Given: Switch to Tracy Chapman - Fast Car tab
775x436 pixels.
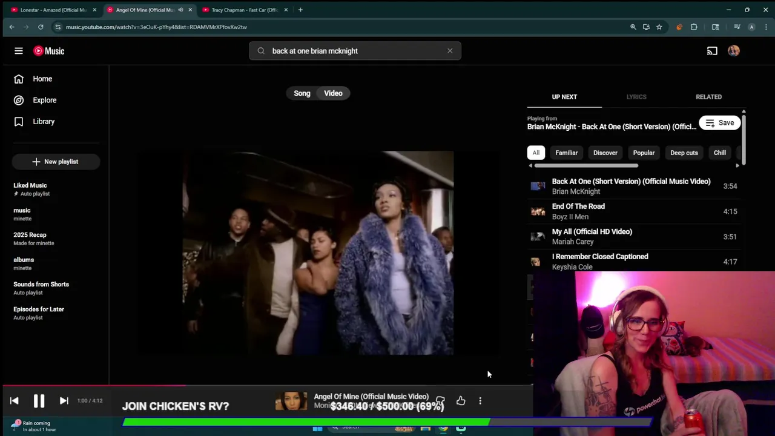Looking at the screenshot, I should coord(245,10).
